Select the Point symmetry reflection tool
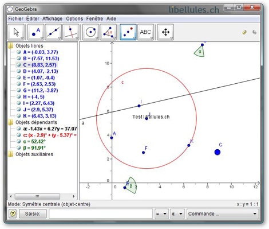Screen dimensions: 269x229 coord(128,32)
